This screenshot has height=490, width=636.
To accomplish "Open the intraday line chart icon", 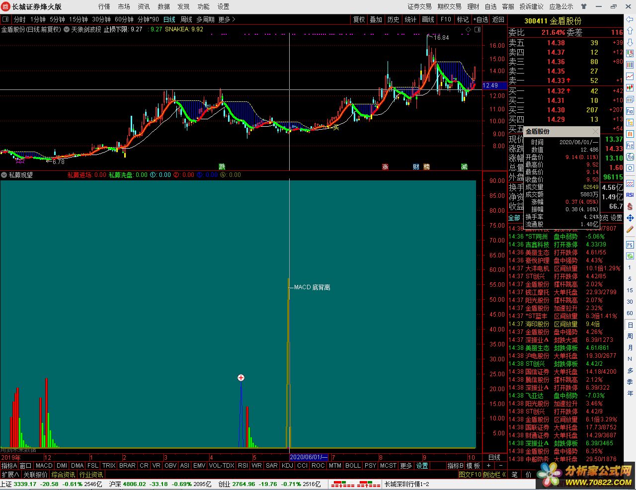I will coord(630,77).
